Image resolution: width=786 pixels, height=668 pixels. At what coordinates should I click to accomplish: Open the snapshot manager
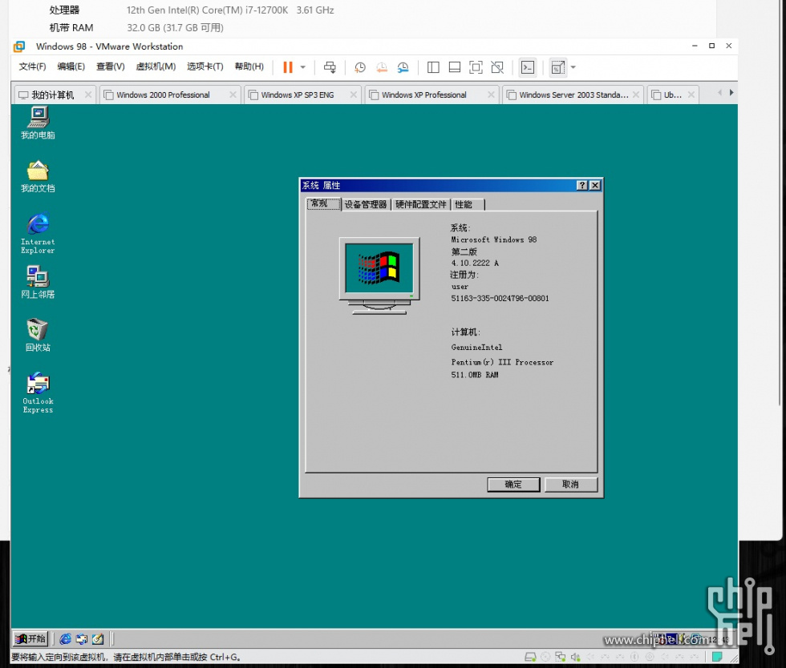tap(403, 67)
